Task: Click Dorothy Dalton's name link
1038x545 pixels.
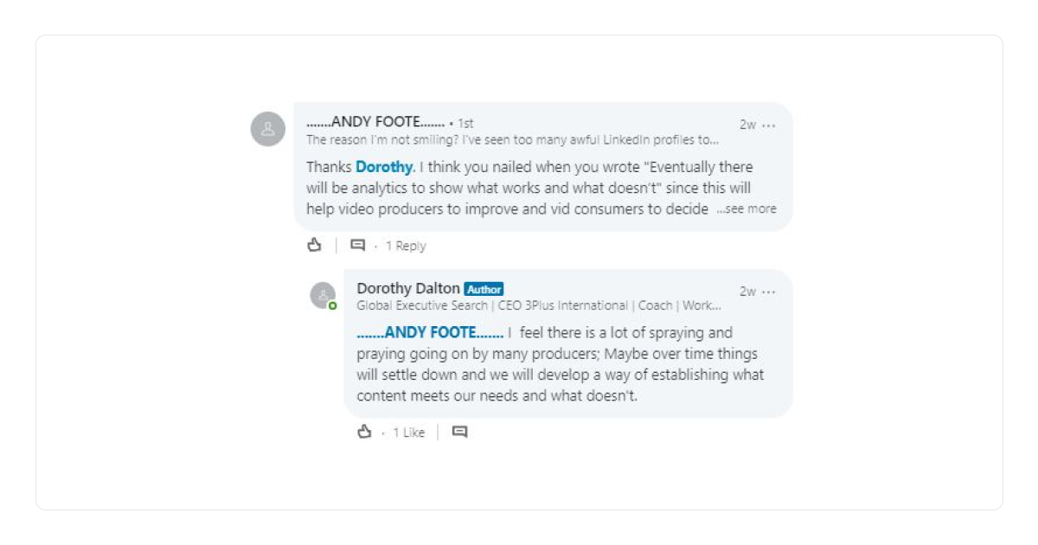Action: (x=407, y=288)
